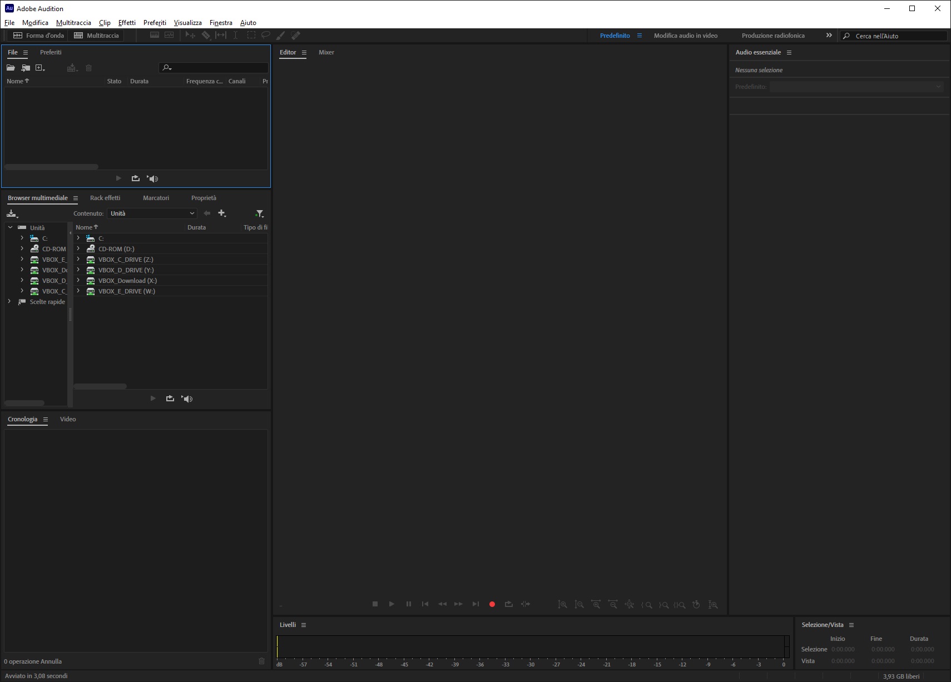Toggle loop playback in File panel
Screen dimensions: 951x682
point(136,178)
